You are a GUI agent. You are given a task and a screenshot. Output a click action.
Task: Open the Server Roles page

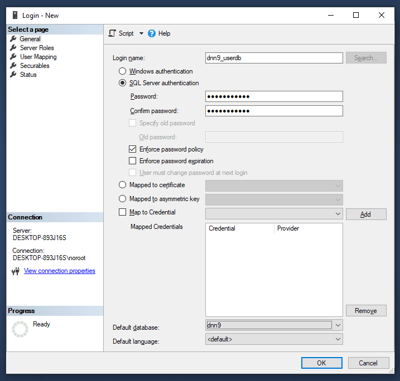(x=37, y=48)
